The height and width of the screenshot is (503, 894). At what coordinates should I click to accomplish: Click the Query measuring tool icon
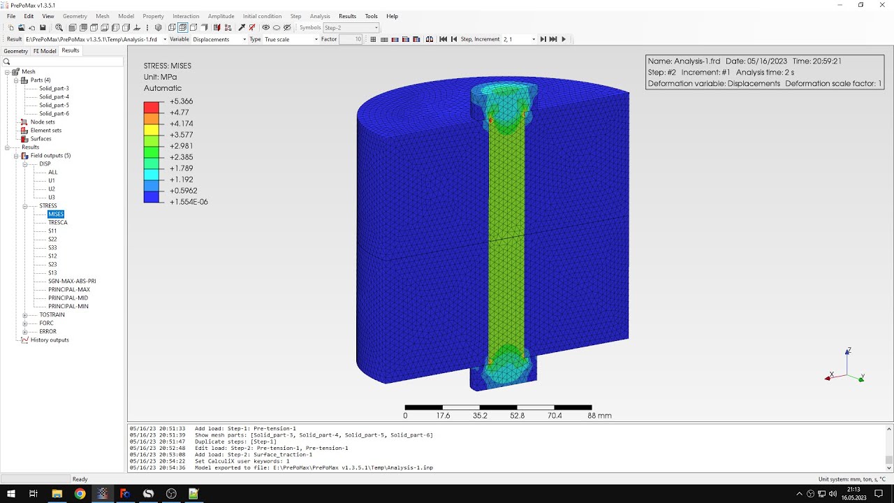click(x=242, y=27)
